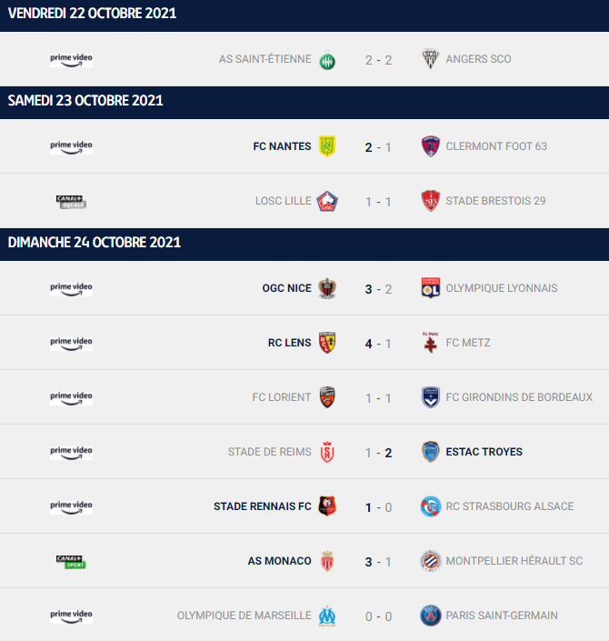Open the FC Nantes yellow crest

(x=327, y=146)
